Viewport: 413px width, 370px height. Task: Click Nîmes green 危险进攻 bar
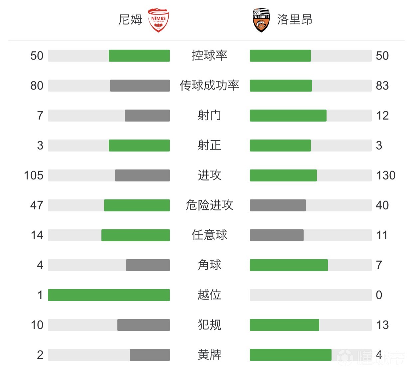[137, 205]
